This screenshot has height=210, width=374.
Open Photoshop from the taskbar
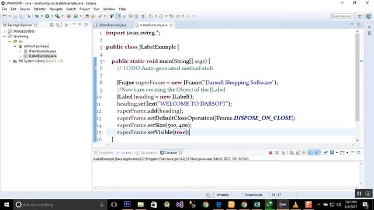[127, 205]
